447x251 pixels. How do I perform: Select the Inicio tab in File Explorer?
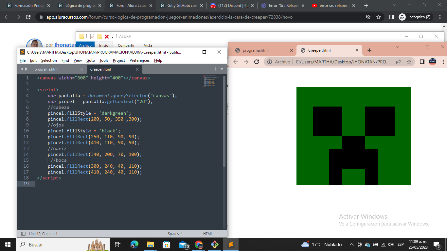[104, 45]
